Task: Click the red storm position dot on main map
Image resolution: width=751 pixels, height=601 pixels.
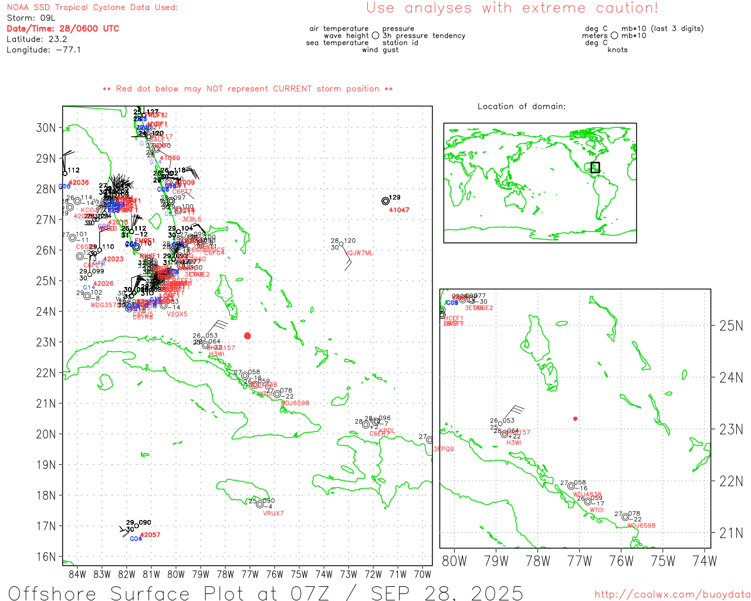Action: pos(248,336)
